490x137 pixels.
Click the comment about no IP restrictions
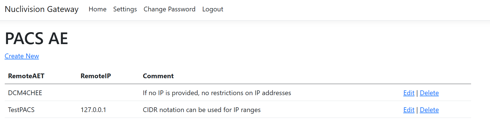point(217,93)
